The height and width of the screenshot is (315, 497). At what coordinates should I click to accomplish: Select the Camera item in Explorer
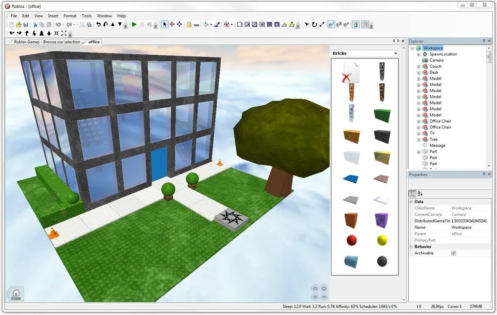point(437,60)
